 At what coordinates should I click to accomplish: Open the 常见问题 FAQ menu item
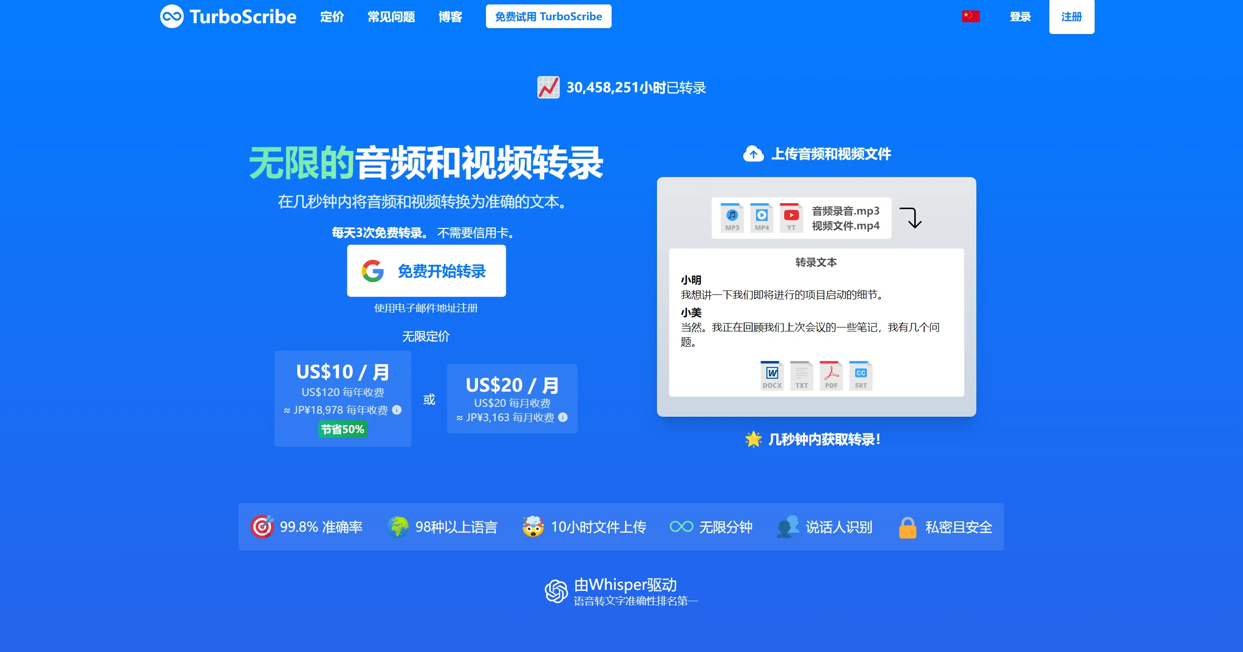391,17
